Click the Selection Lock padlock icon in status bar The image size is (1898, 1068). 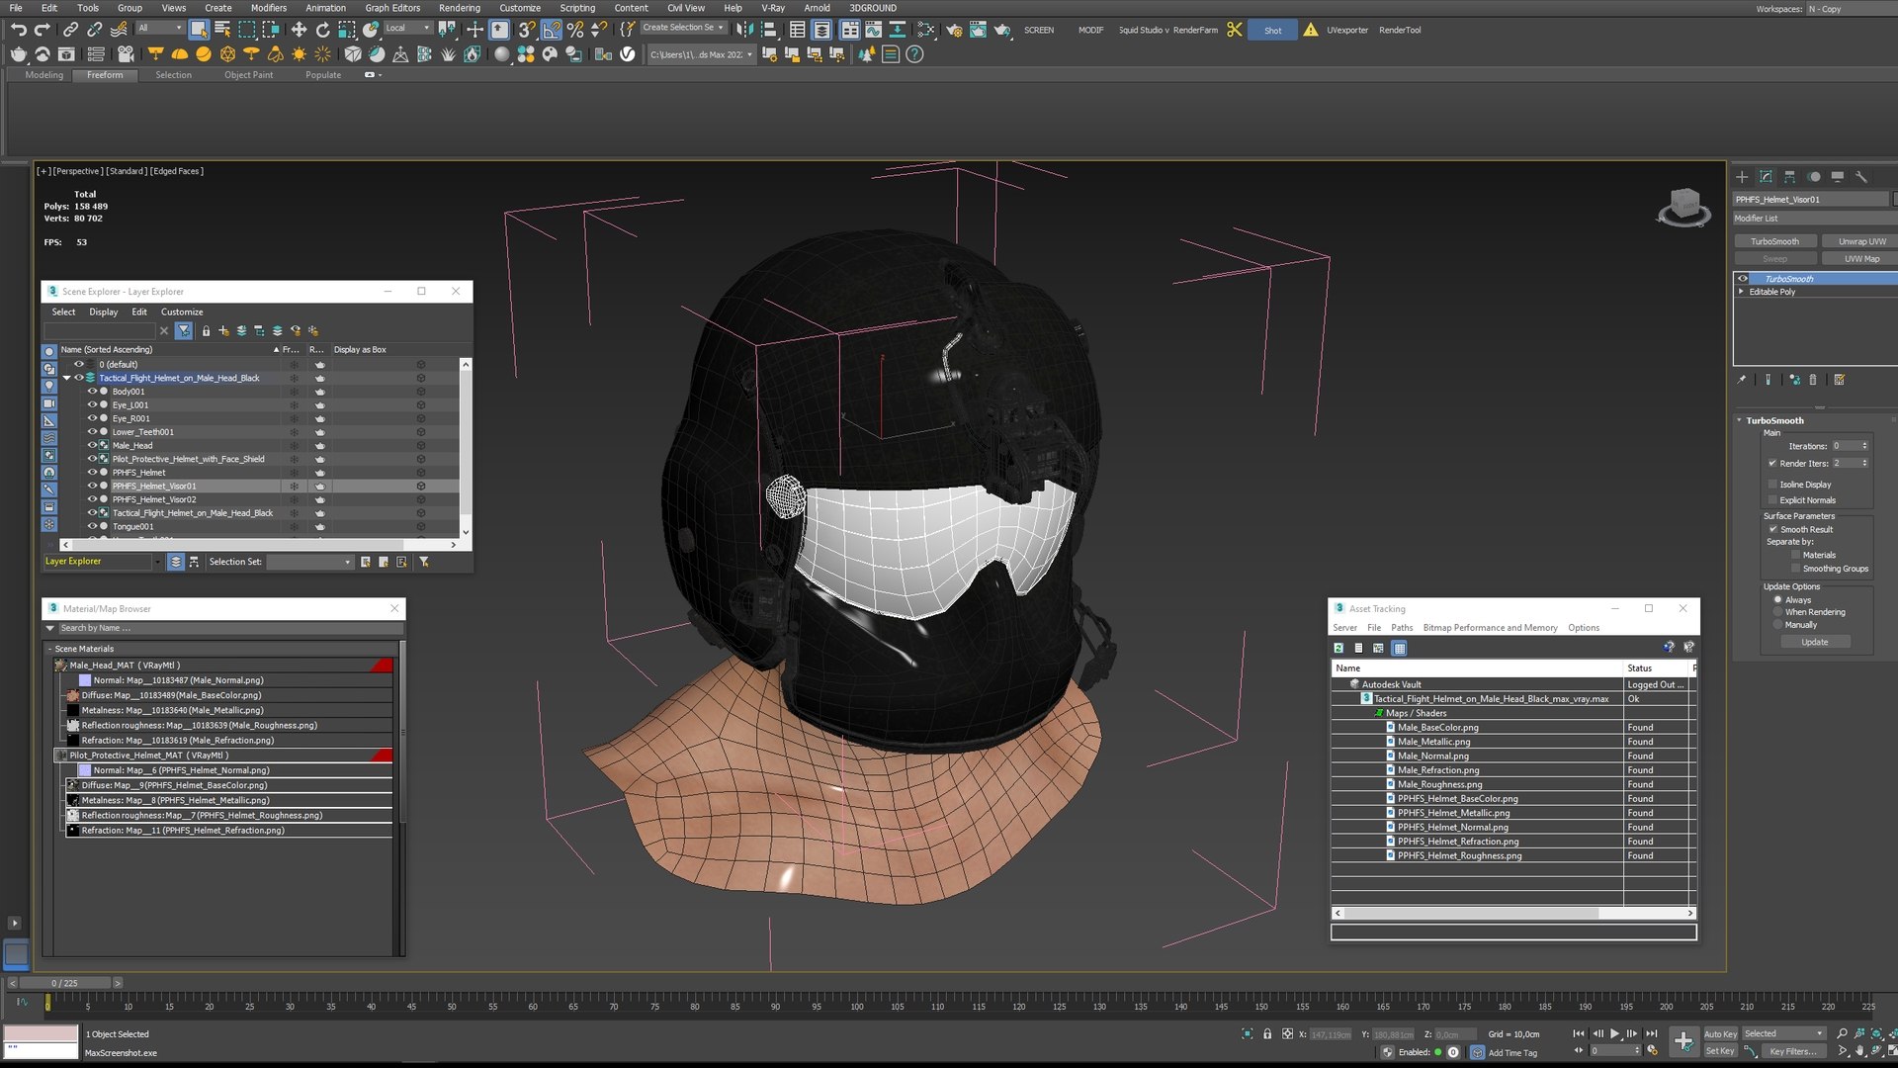[x=1267, y=1033]
